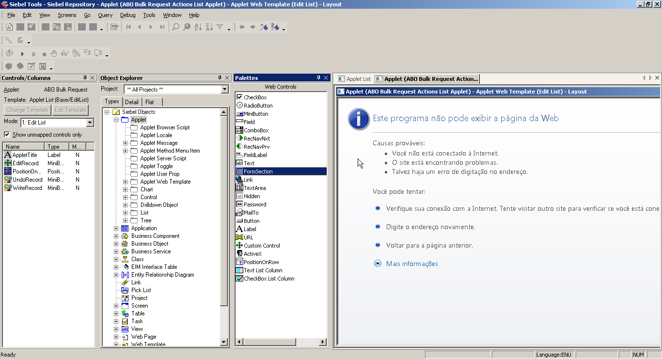Image resolution: width=662 pixels, height=359 pixels.
Task: Pin the Object Explorer panel
Action: point(220,78)
